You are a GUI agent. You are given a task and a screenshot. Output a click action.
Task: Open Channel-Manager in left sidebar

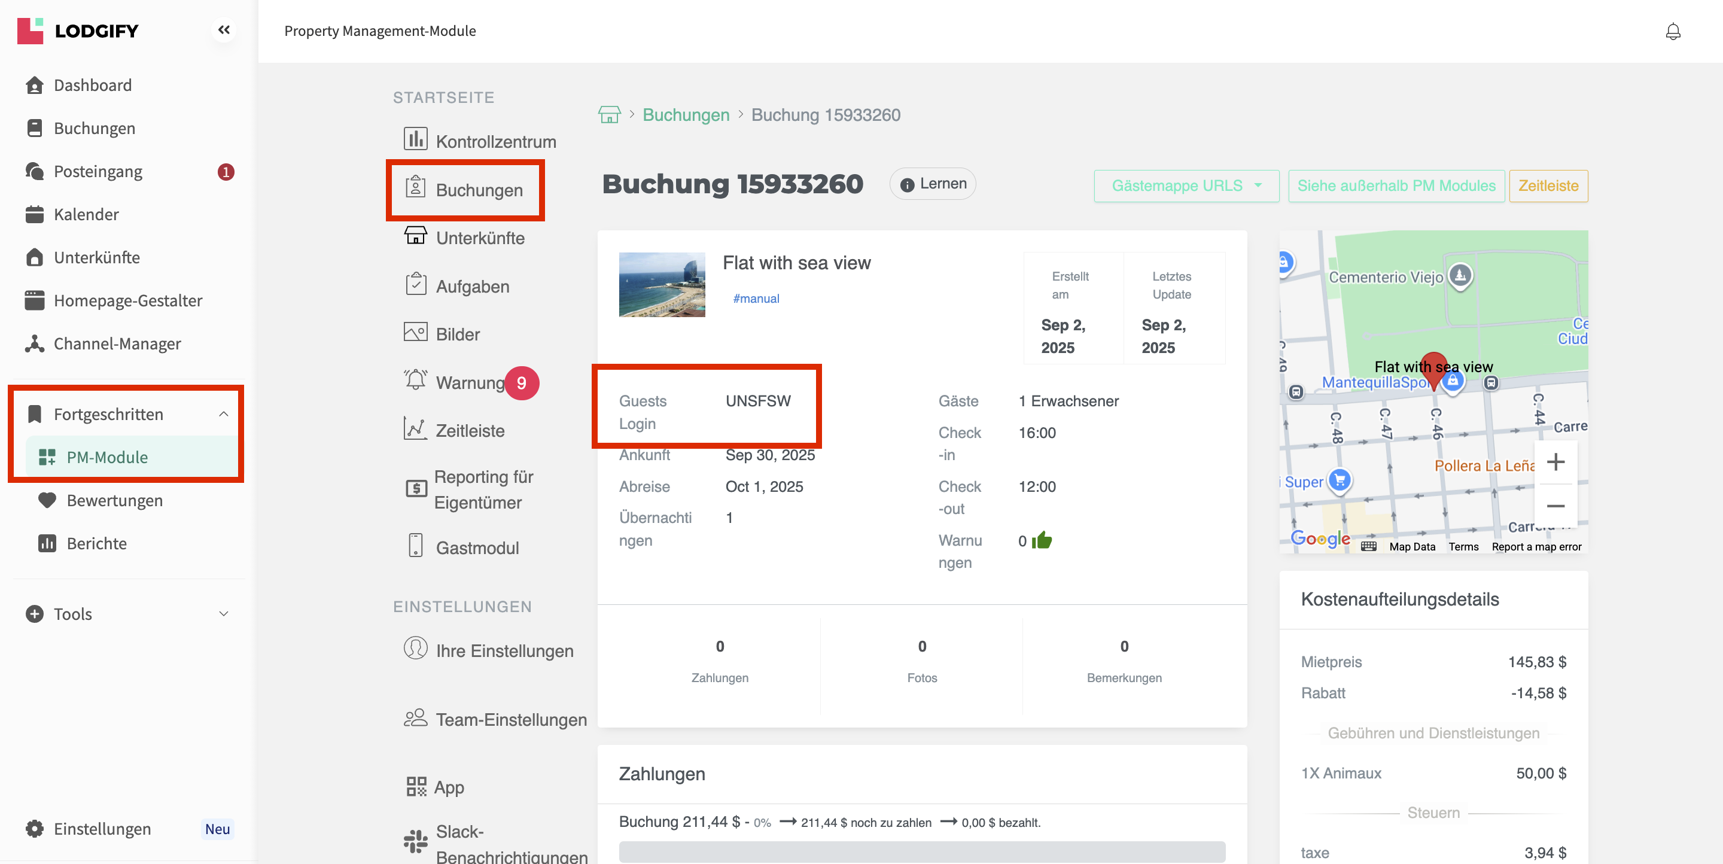117,343
